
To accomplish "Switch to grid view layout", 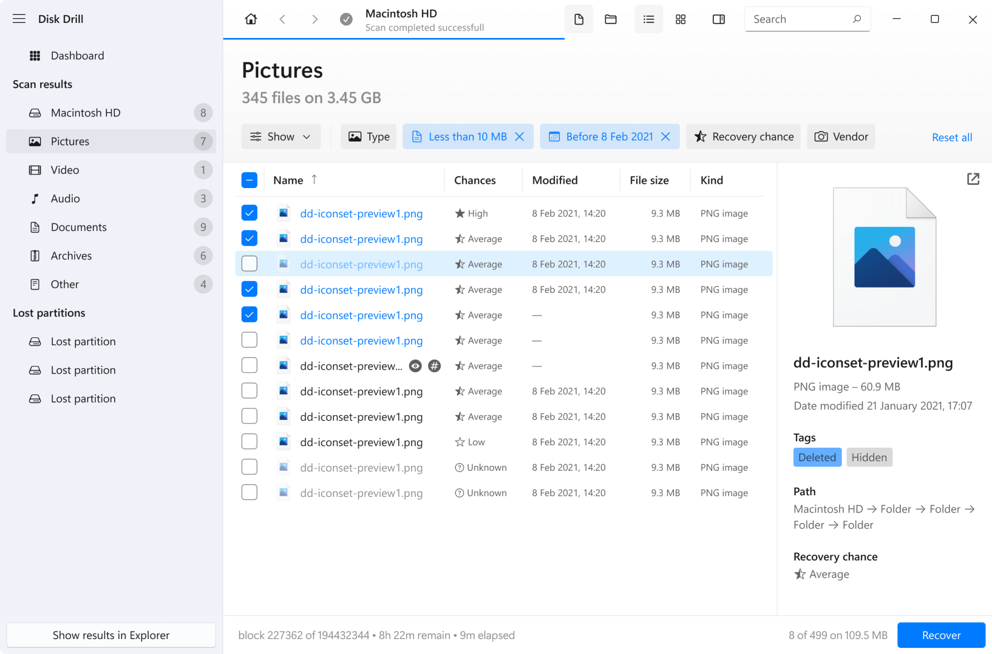I will (680, 19).
